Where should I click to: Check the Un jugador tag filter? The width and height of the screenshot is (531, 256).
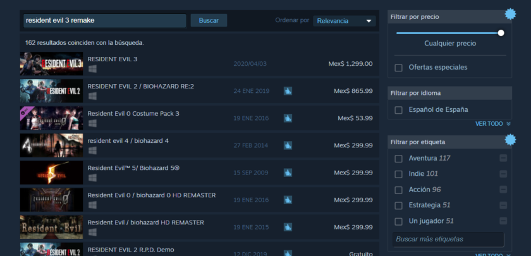[399, 221]
